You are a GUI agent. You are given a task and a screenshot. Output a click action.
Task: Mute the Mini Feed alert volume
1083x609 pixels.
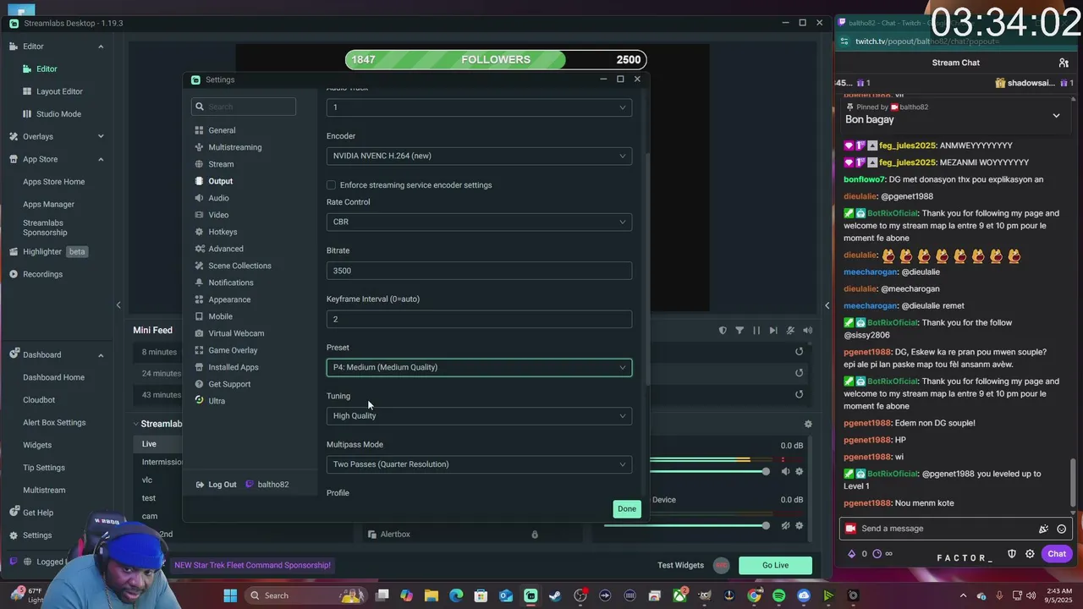point(807,331)
